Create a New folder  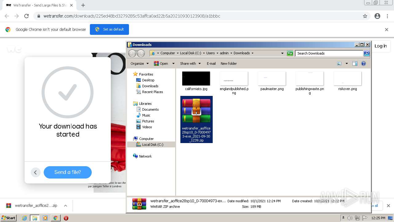point(229,64)
